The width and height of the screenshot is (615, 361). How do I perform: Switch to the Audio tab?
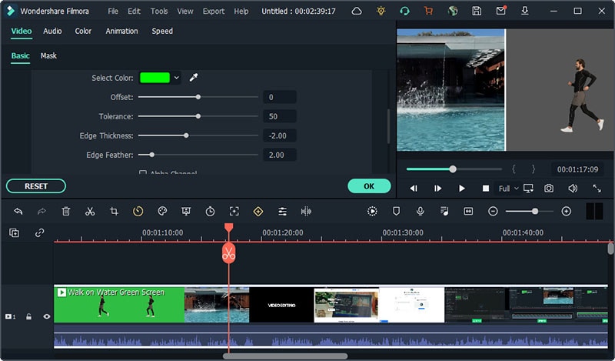tap(52, 31)
